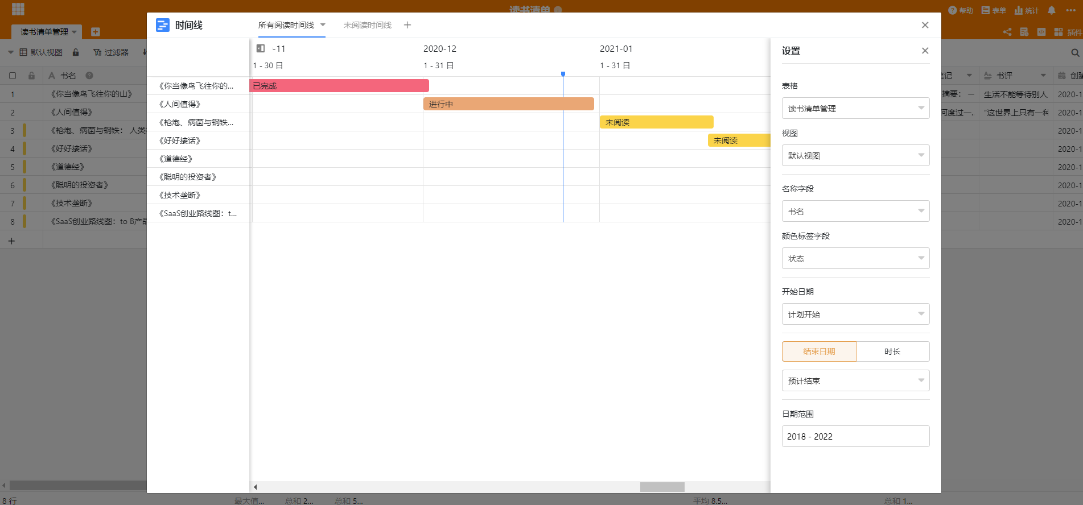
Task: Click grid cell 《好好接话》 in row 4
Action: (x=95, y=148)
